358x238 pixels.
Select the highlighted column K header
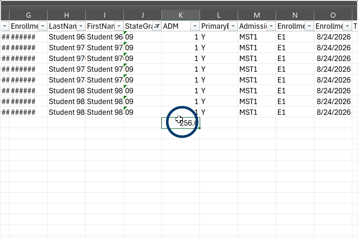click(x=181, y=15)
